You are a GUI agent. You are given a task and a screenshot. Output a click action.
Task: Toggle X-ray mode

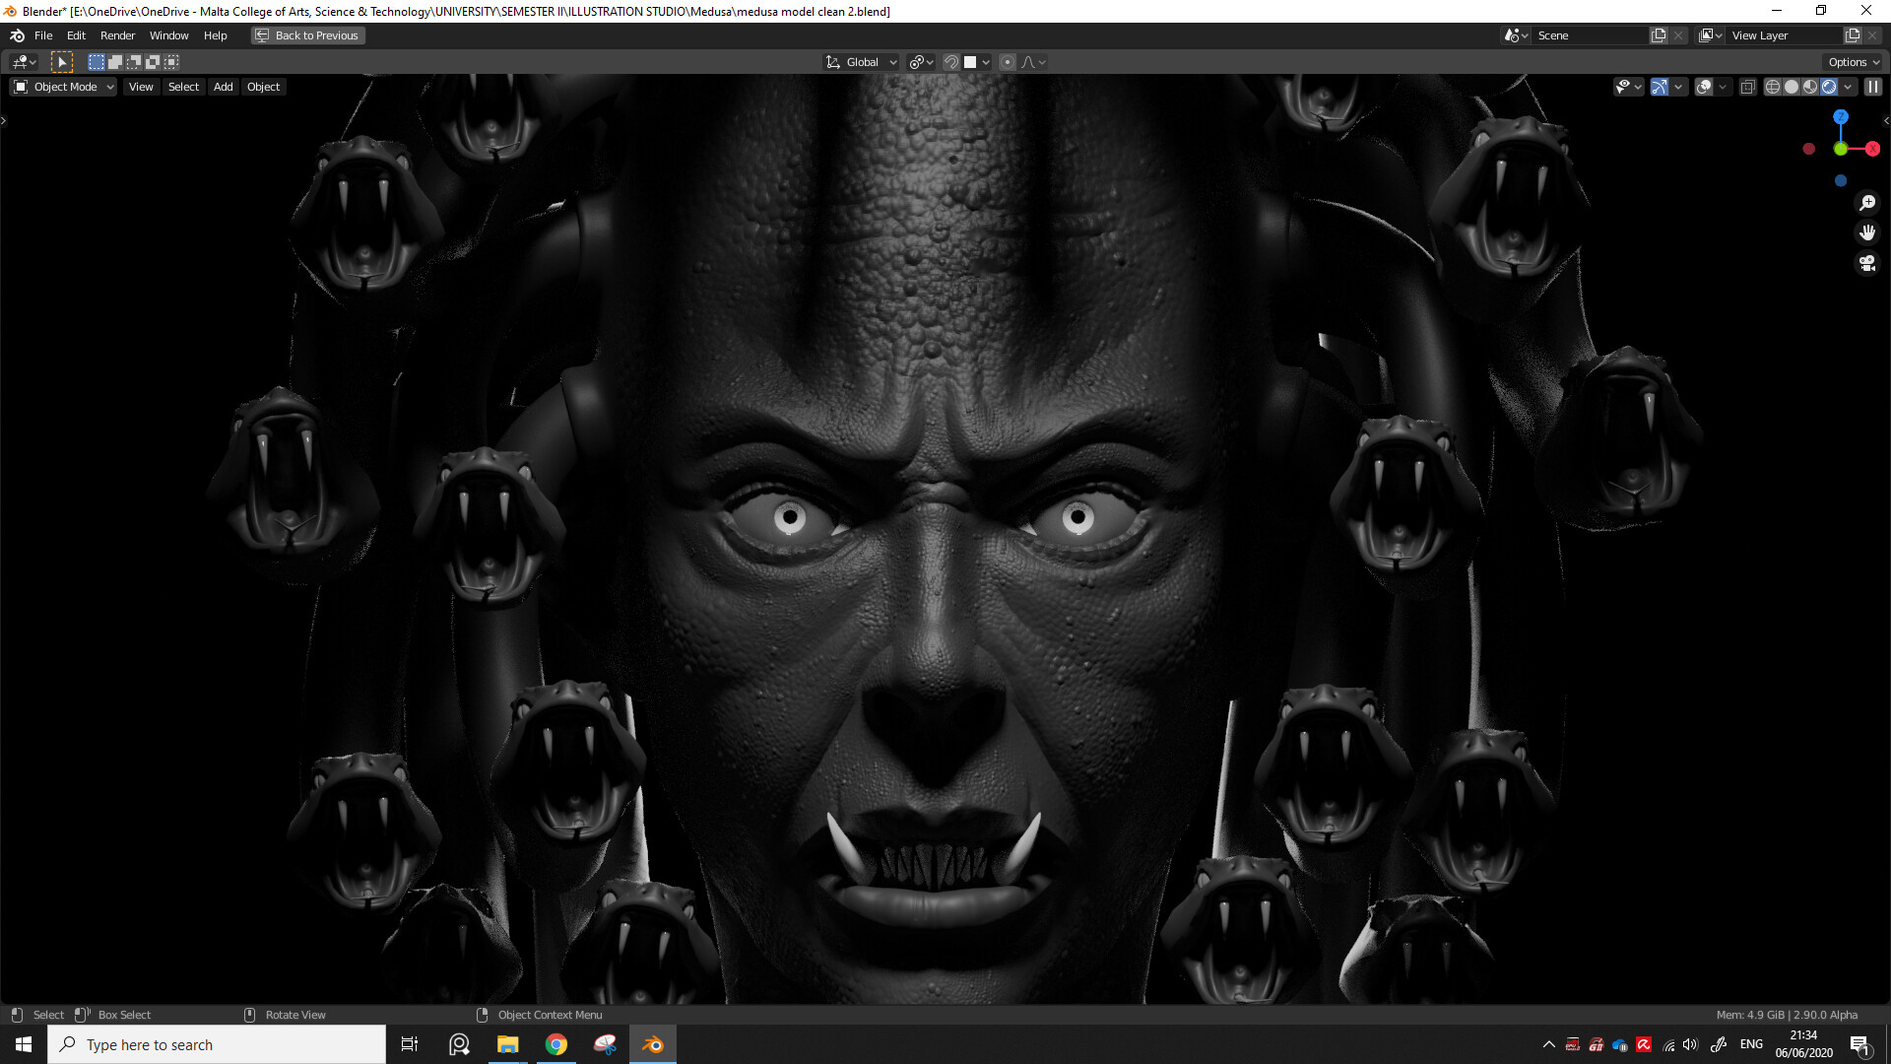click(x=1748, y=87)
